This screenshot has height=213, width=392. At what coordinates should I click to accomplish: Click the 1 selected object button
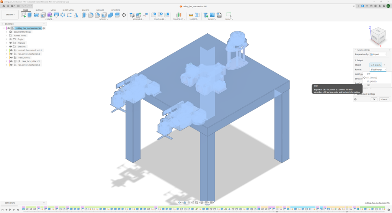pyautogui.click(x=376, y=65)
